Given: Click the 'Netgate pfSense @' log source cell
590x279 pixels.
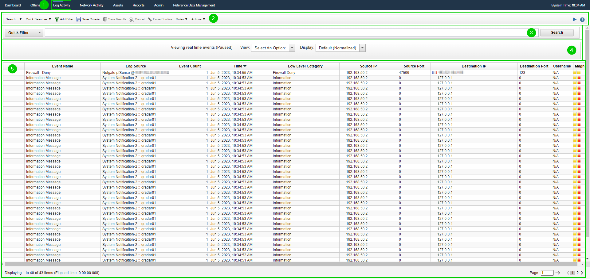Looking at the screenshot, I should point(136,73).
